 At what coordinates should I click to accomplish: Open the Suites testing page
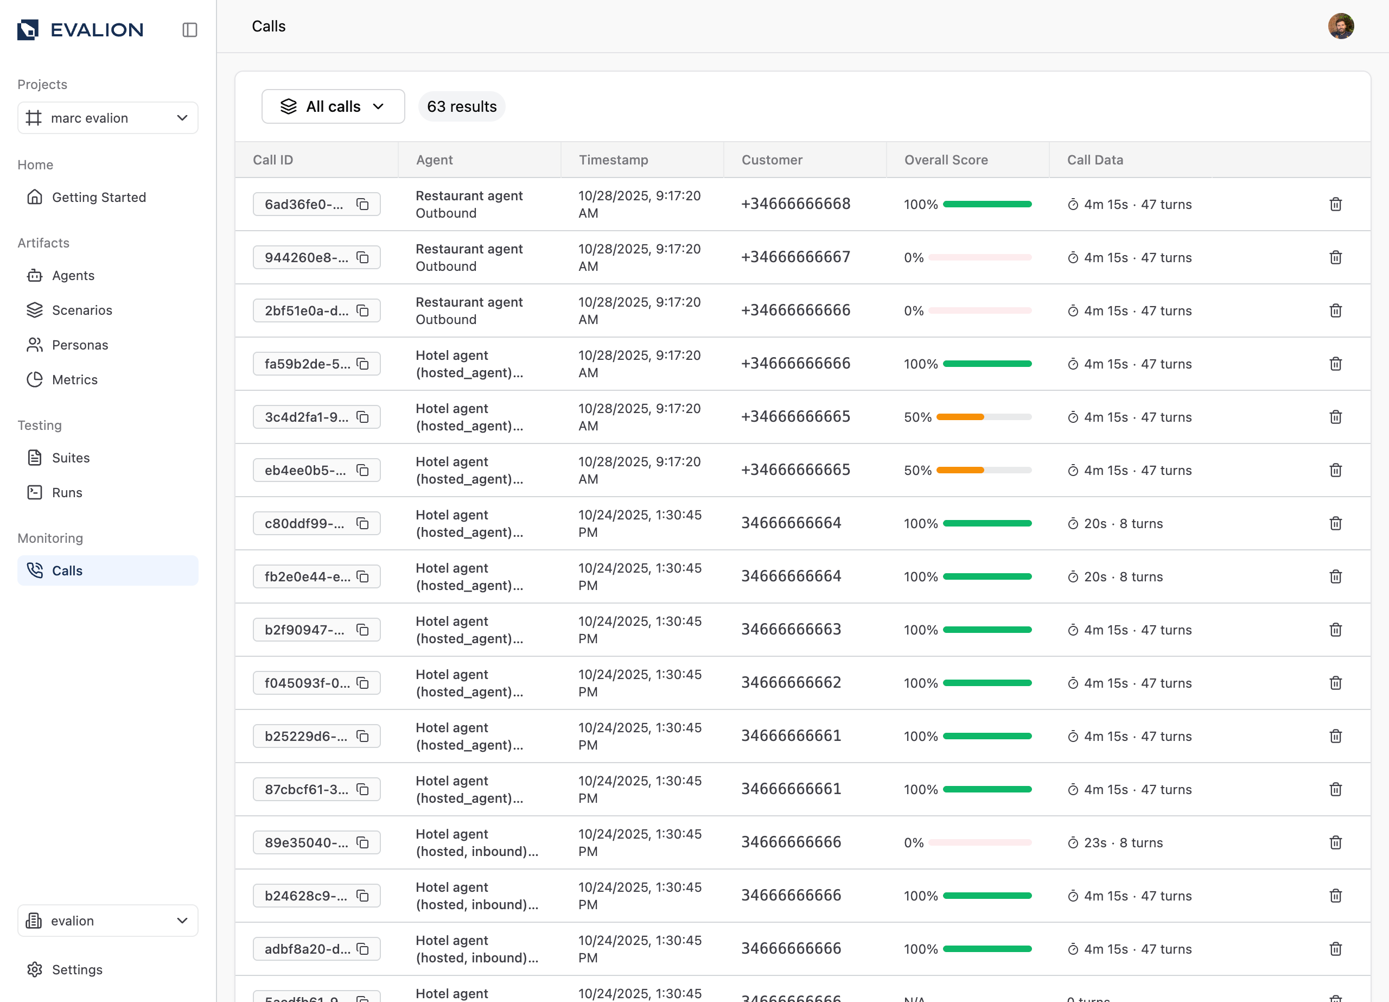point(71,458)
